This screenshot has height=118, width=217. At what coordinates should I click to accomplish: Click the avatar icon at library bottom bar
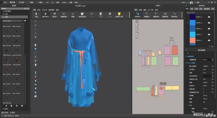point(6,106)
